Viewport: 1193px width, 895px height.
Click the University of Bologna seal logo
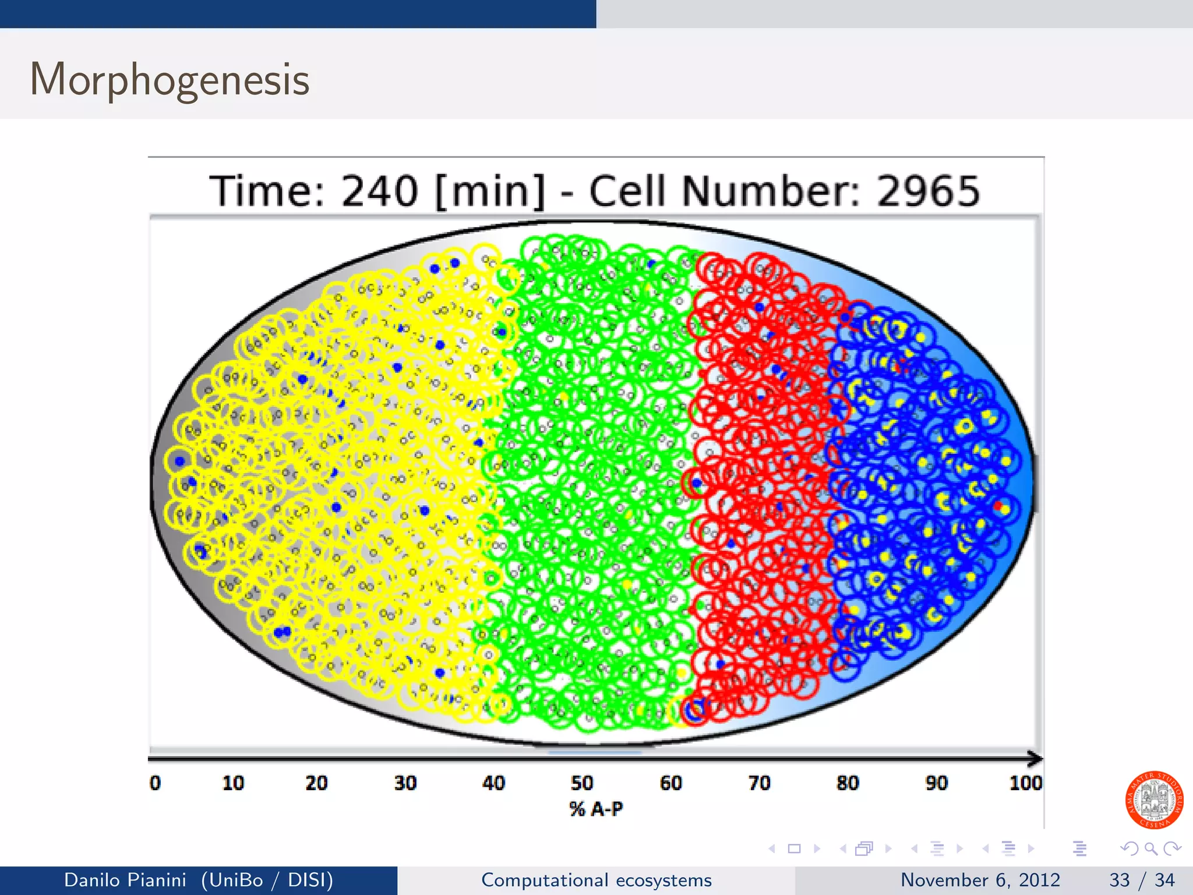coord(1154,799)
